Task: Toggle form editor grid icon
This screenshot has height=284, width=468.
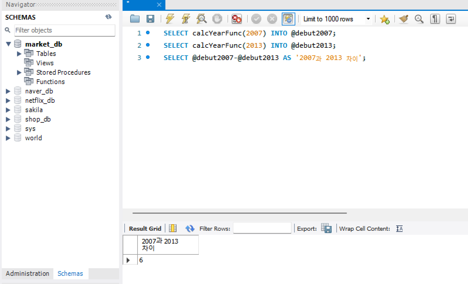Action: (x=173, y=228)
